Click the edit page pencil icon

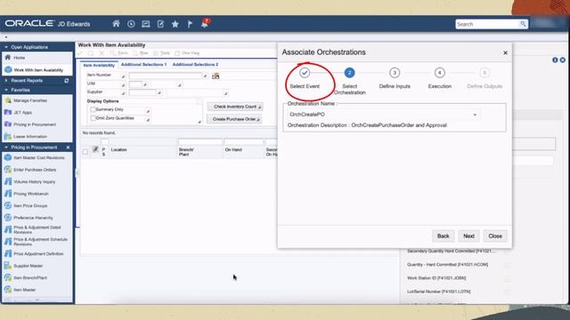coord(160,24)
